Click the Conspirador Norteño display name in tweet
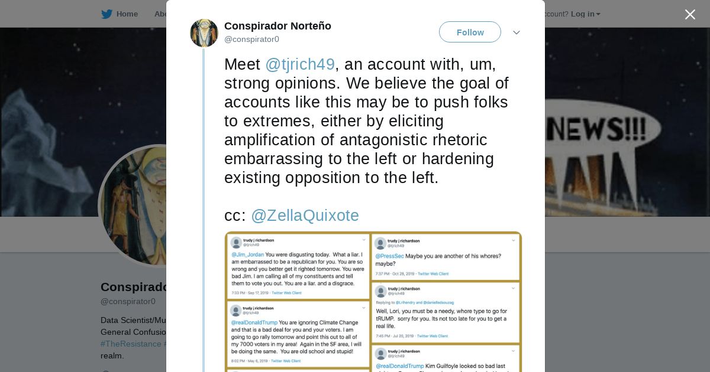This screenshot has width=710, height=372. click(277, 26)
